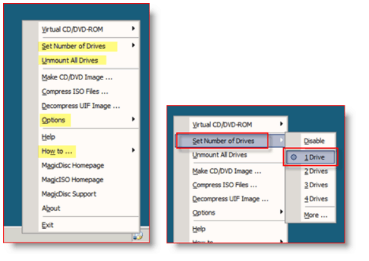Screen dimensions: 369x261
Task: Expand Virtual CD/DVD-ROM submenu arrow in left menu
Action: click(134, 28)
